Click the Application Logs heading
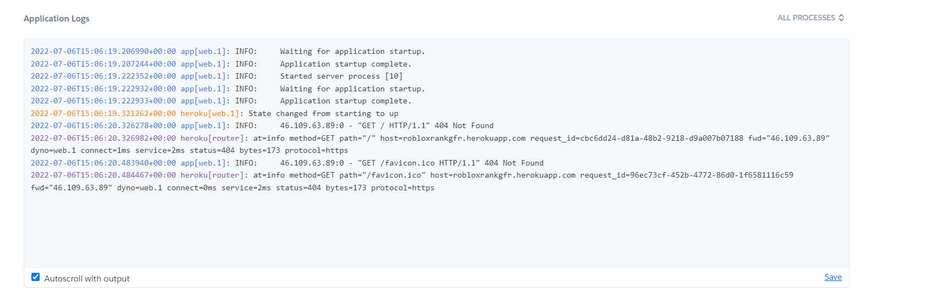Viewport: 925px width, 303px height. pyautogui.click(x=56, y=19)
